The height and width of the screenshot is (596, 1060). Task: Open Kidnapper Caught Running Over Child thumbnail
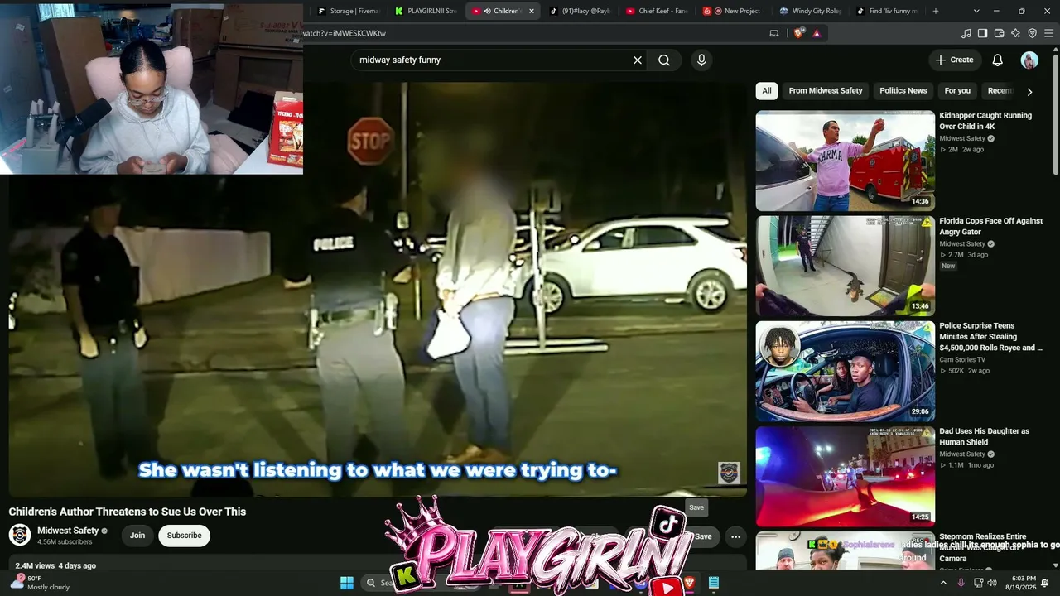click(845, 161)
